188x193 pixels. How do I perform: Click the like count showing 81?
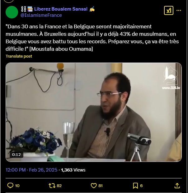click(101, 186)
